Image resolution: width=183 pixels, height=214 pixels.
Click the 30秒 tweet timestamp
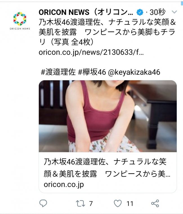[158, 12]
